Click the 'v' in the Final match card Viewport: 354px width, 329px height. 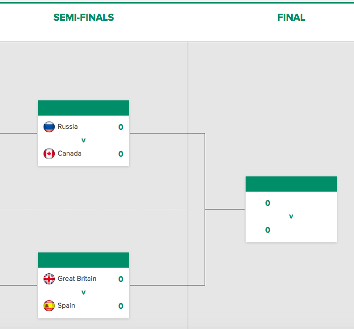291,216
